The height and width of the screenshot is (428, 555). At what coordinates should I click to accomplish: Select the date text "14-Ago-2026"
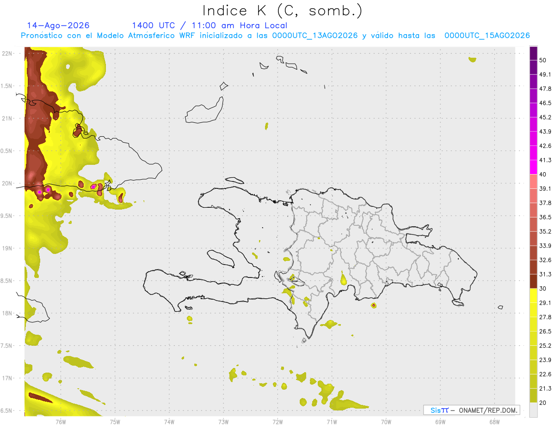[58, 25]
